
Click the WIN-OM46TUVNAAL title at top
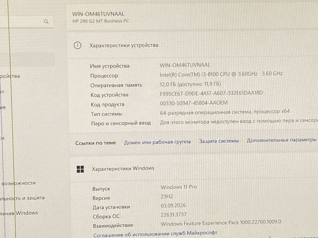(x=98, y=14)
